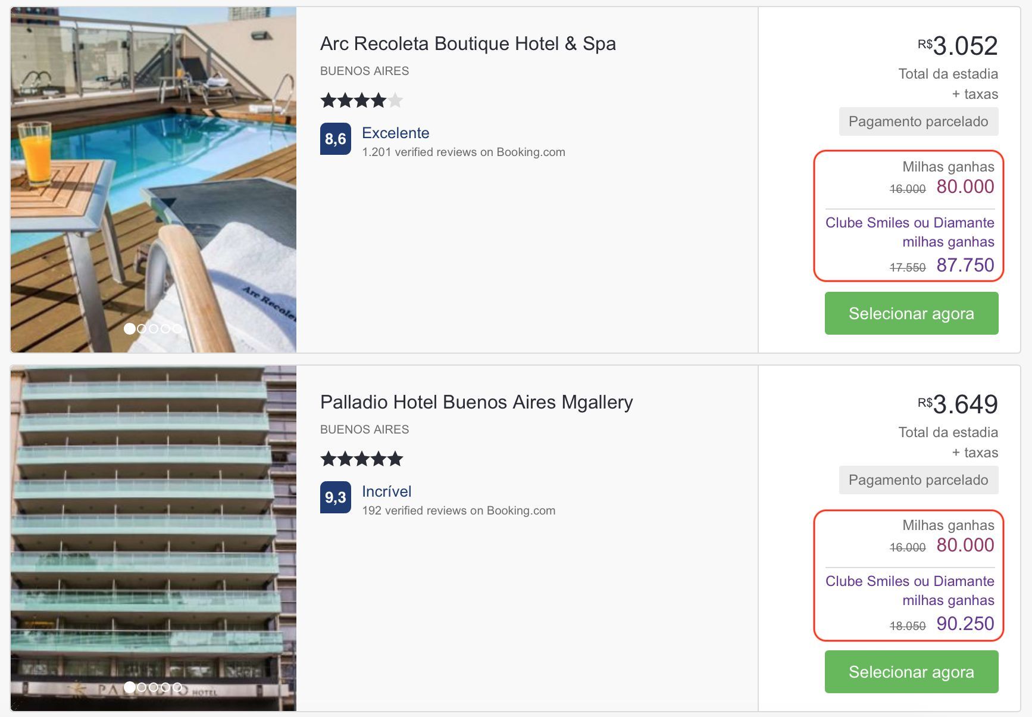
Task: Open the Arc Recoleta pool photo
Action: [x=154, y=180]
